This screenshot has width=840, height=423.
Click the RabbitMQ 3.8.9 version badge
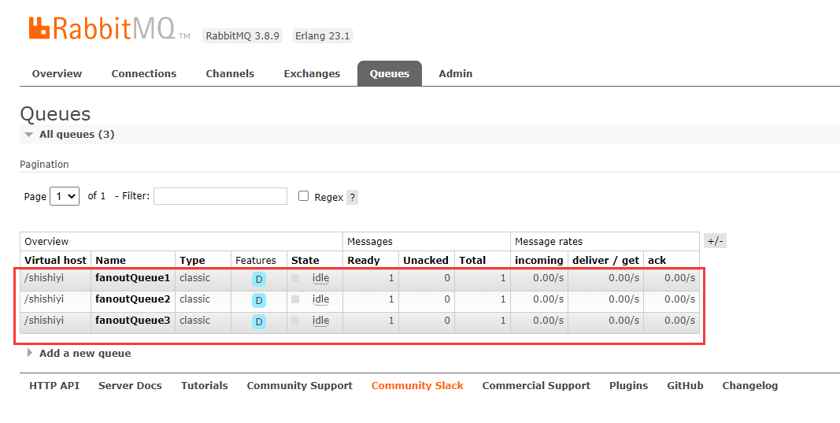pos(242,36)
